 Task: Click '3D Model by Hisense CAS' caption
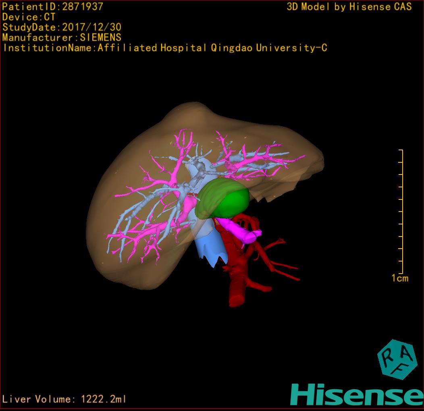pyautogui.click(x=349, y=6)
